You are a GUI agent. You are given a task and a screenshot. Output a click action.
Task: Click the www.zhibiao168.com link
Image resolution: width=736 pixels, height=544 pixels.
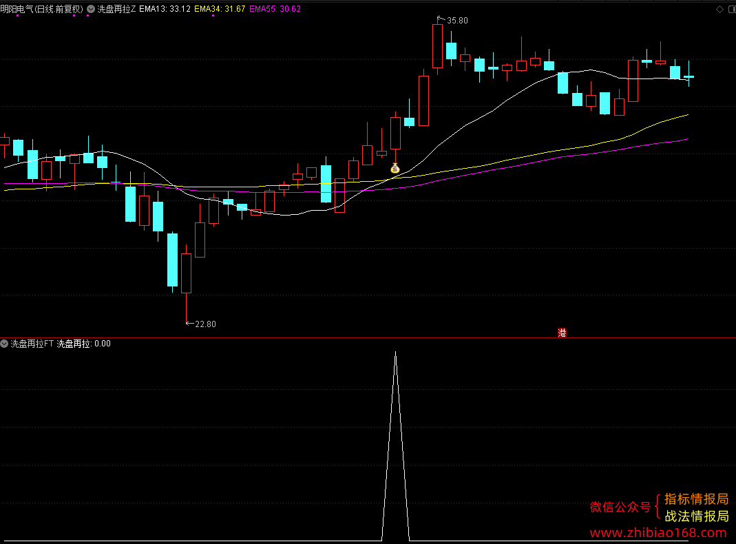658,533
